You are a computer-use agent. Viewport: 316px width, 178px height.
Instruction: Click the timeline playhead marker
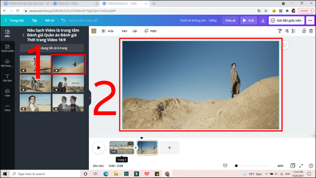[x=142, y=138]
